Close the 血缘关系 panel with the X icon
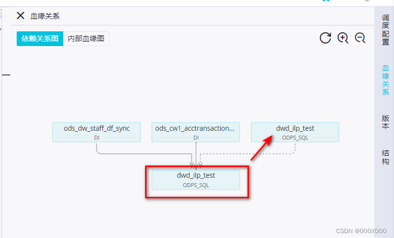The height and width of the screenshot is (238, 394). click(x=21, y=16)
